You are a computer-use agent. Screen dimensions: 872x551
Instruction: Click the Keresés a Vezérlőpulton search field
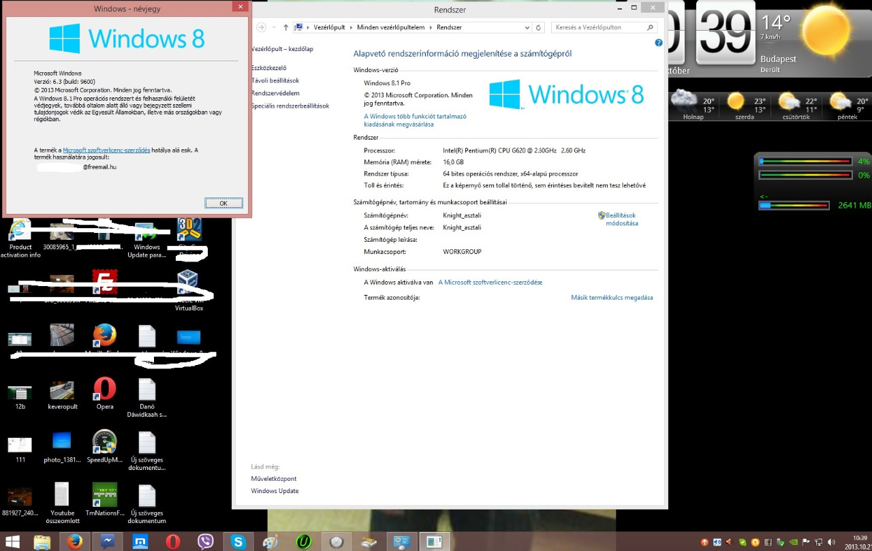point(604,27)
